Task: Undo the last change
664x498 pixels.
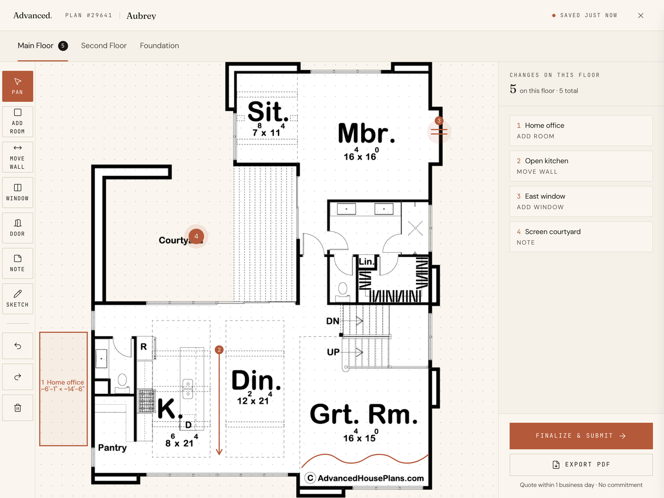Action: 18,346
